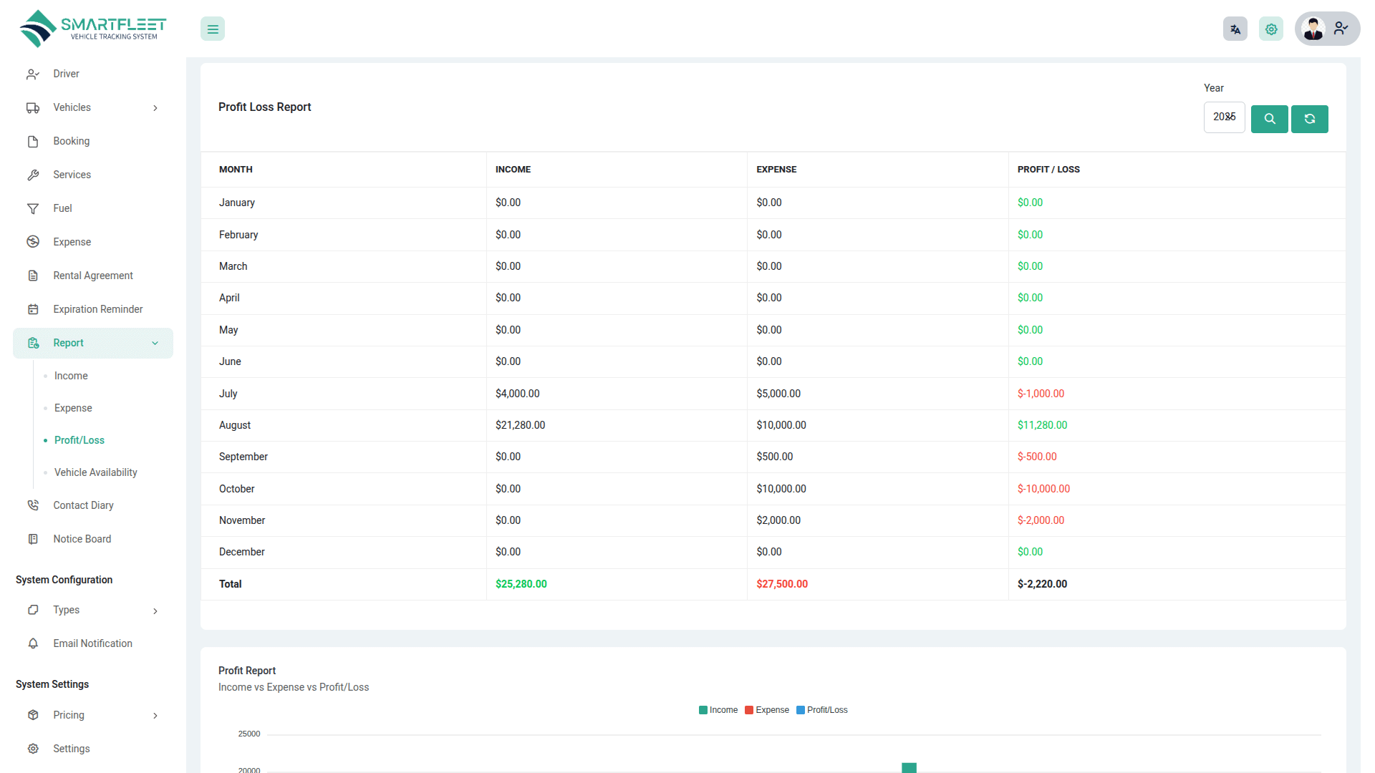Open the user profile avatar

(1314, 29)
